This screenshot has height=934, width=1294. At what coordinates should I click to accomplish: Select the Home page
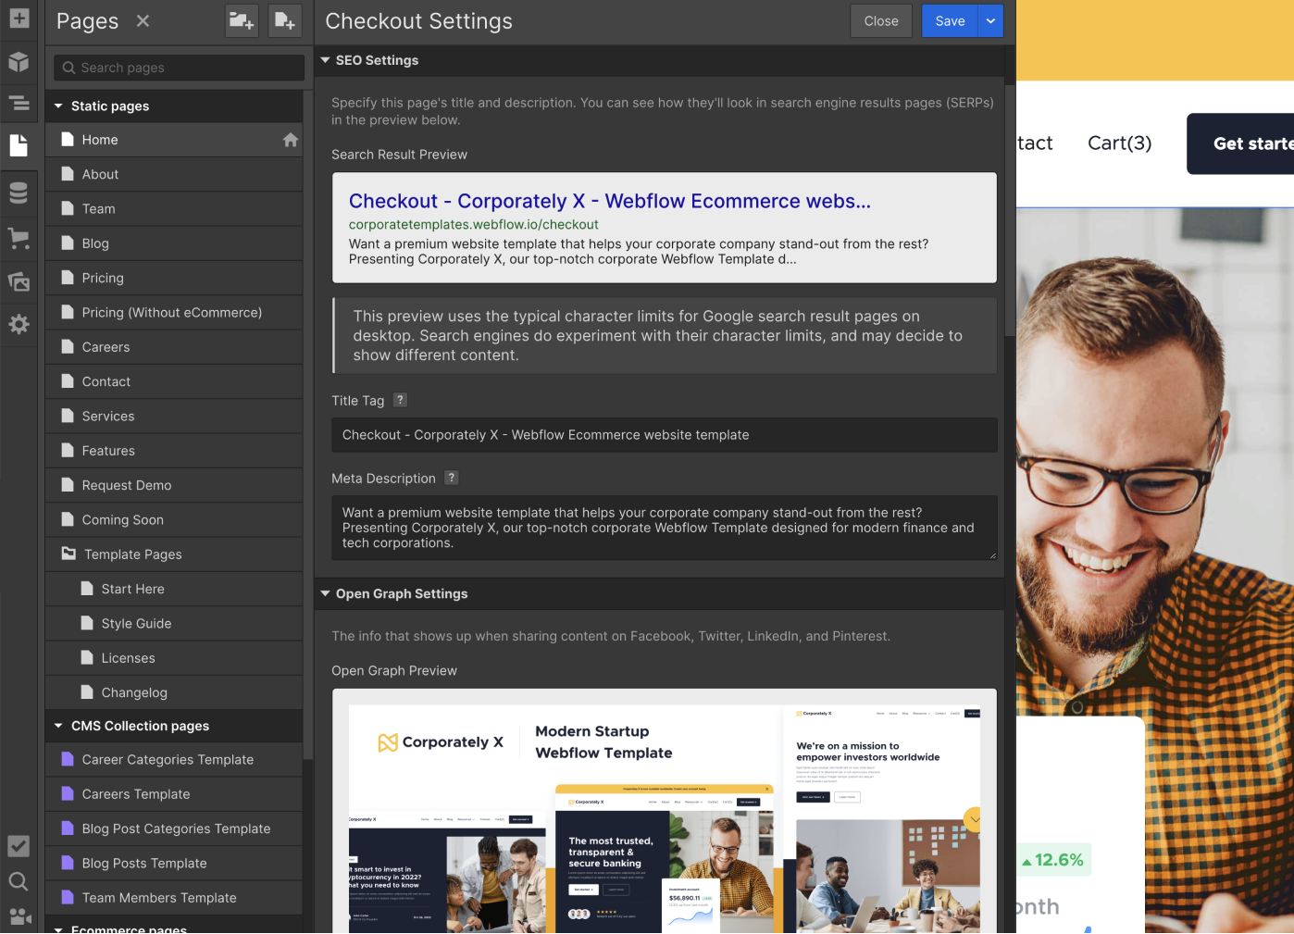tap(174, 140)
